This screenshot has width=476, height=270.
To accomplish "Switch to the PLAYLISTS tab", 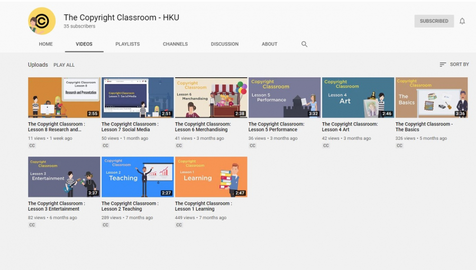I will click(x=127, y=44).
